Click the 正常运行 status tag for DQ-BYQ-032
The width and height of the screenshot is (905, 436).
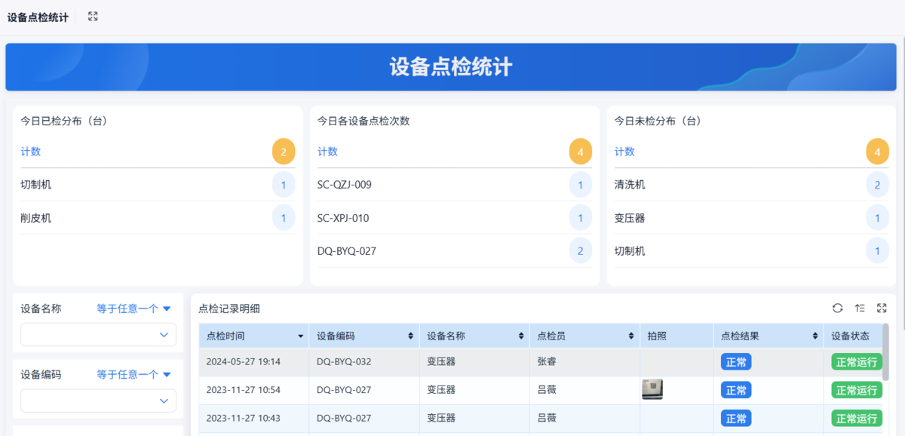(x=857, y=362)
